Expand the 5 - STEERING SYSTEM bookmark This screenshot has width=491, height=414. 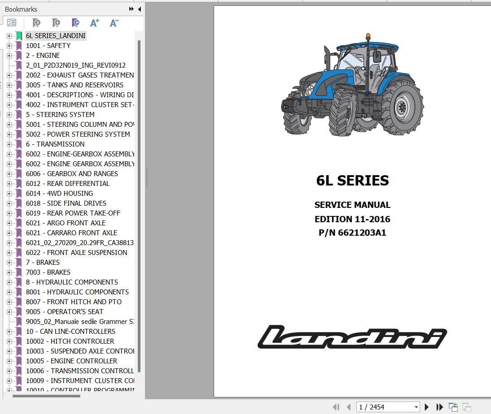click(x=9, y=115)
